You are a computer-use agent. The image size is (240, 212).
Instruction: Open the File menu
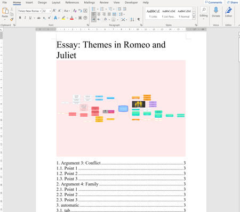(5, 3)
